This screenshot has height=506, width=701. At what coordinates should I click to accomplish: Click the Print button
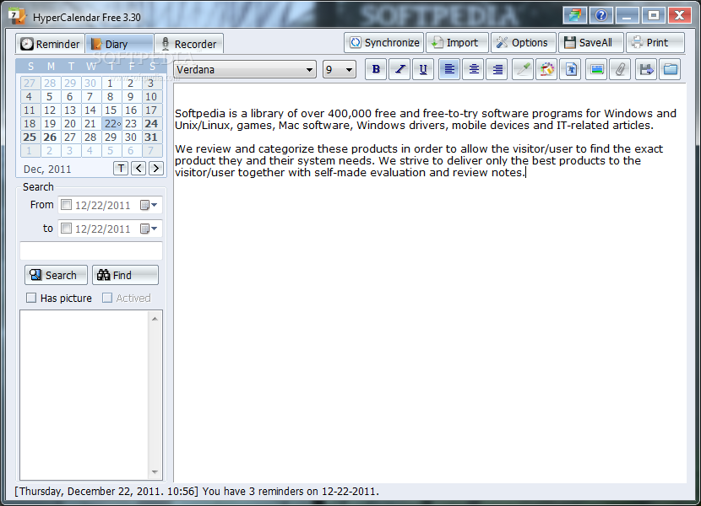point(655,42)
